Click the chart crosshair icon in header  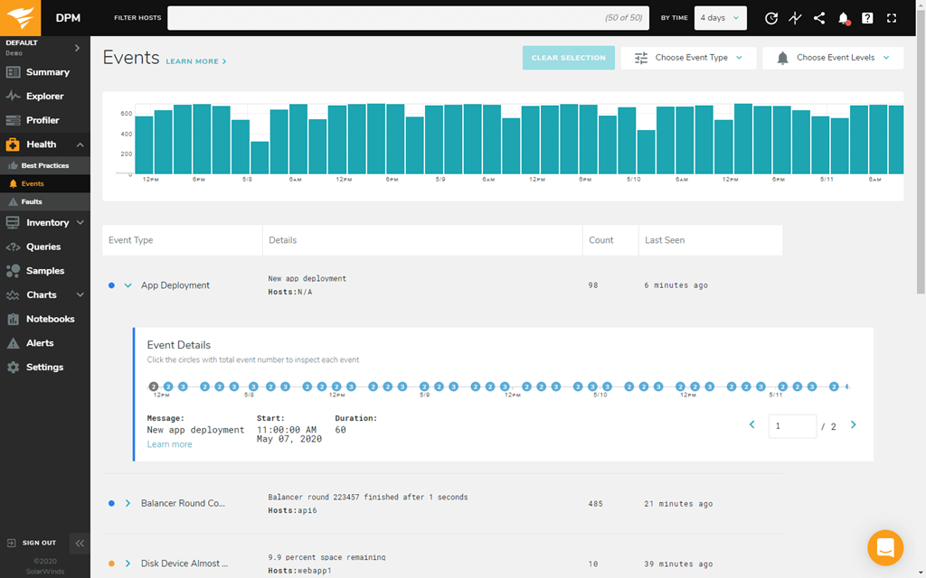click(x=795, y=18)
